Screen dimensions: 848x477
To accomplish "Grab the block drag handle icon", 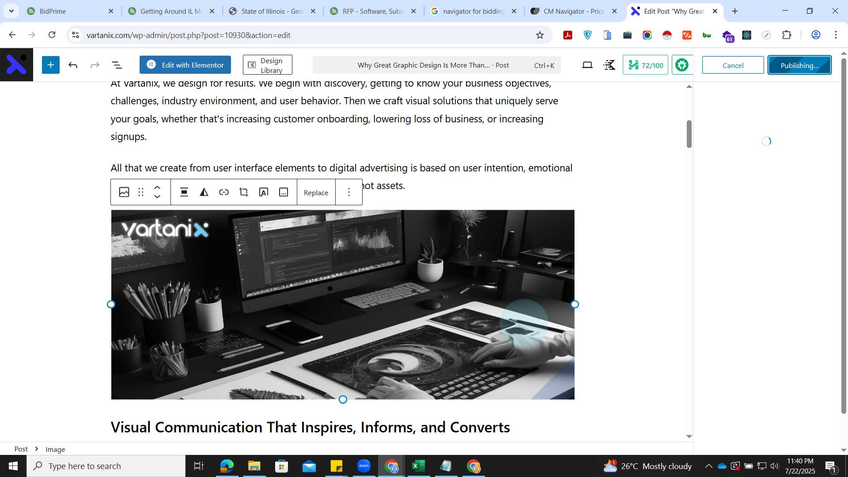I will point(141,192).
